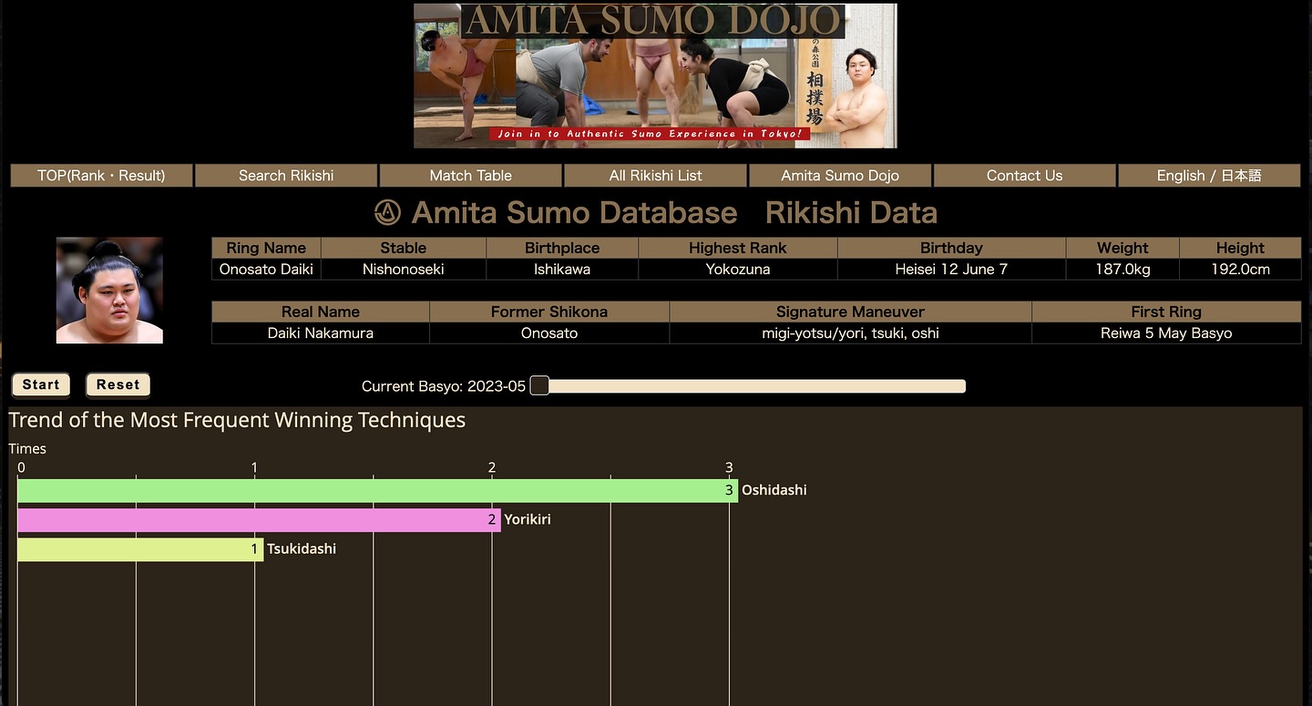Click the Oshidashi bar label
Image resolution: width=1312 pixels, height=706 pixels.
click(774, 490)
